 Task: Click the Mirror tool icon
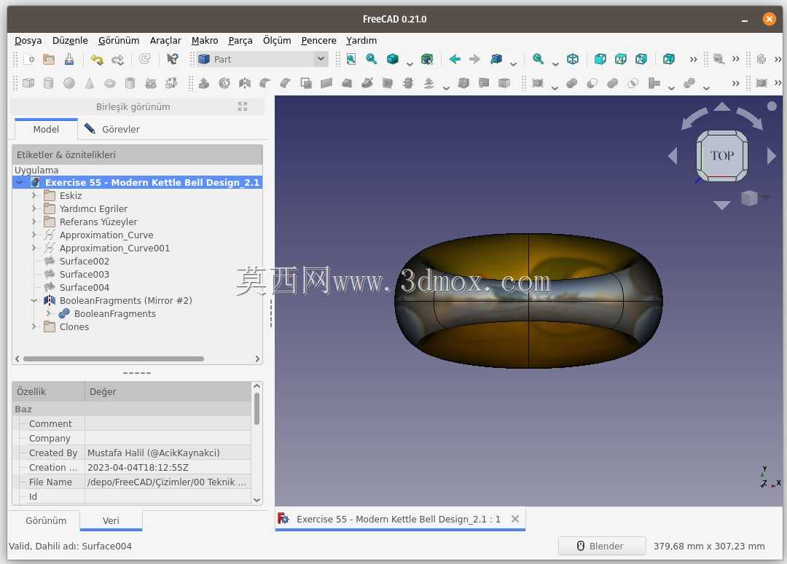point(245,83)
